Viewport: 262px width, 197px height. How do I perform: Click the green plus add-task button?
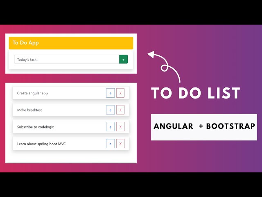123,59
